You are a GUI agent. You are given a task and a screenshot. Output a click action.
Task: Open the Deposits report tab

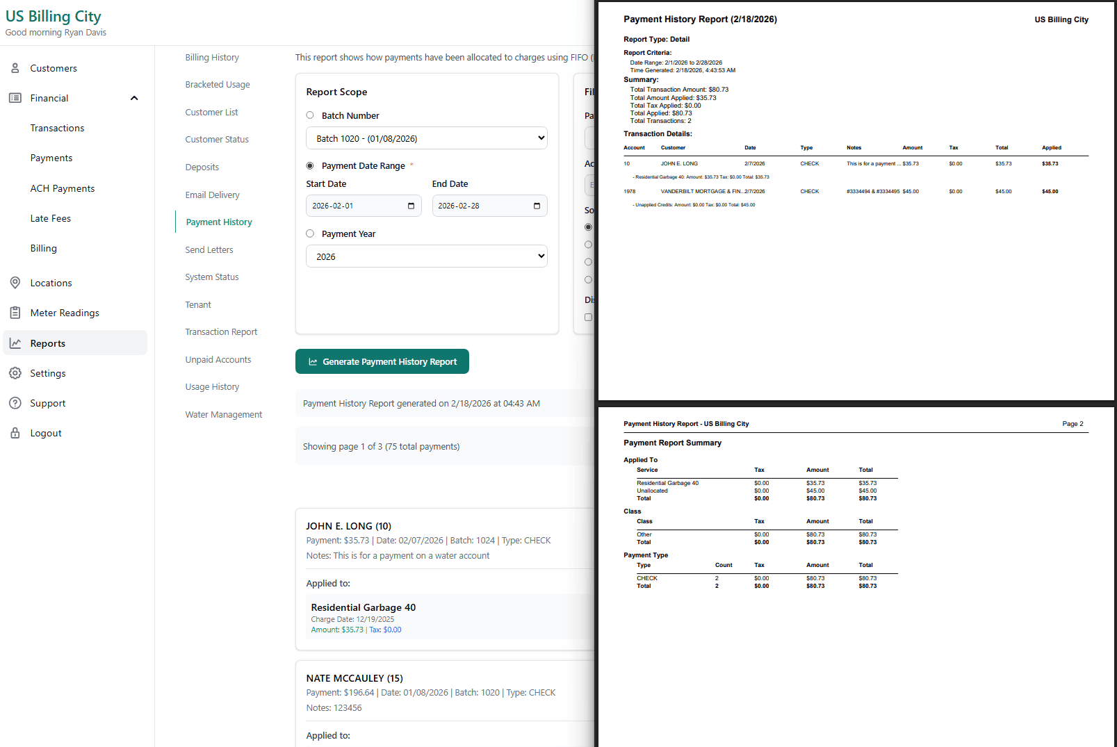click(x=202, y=167)
